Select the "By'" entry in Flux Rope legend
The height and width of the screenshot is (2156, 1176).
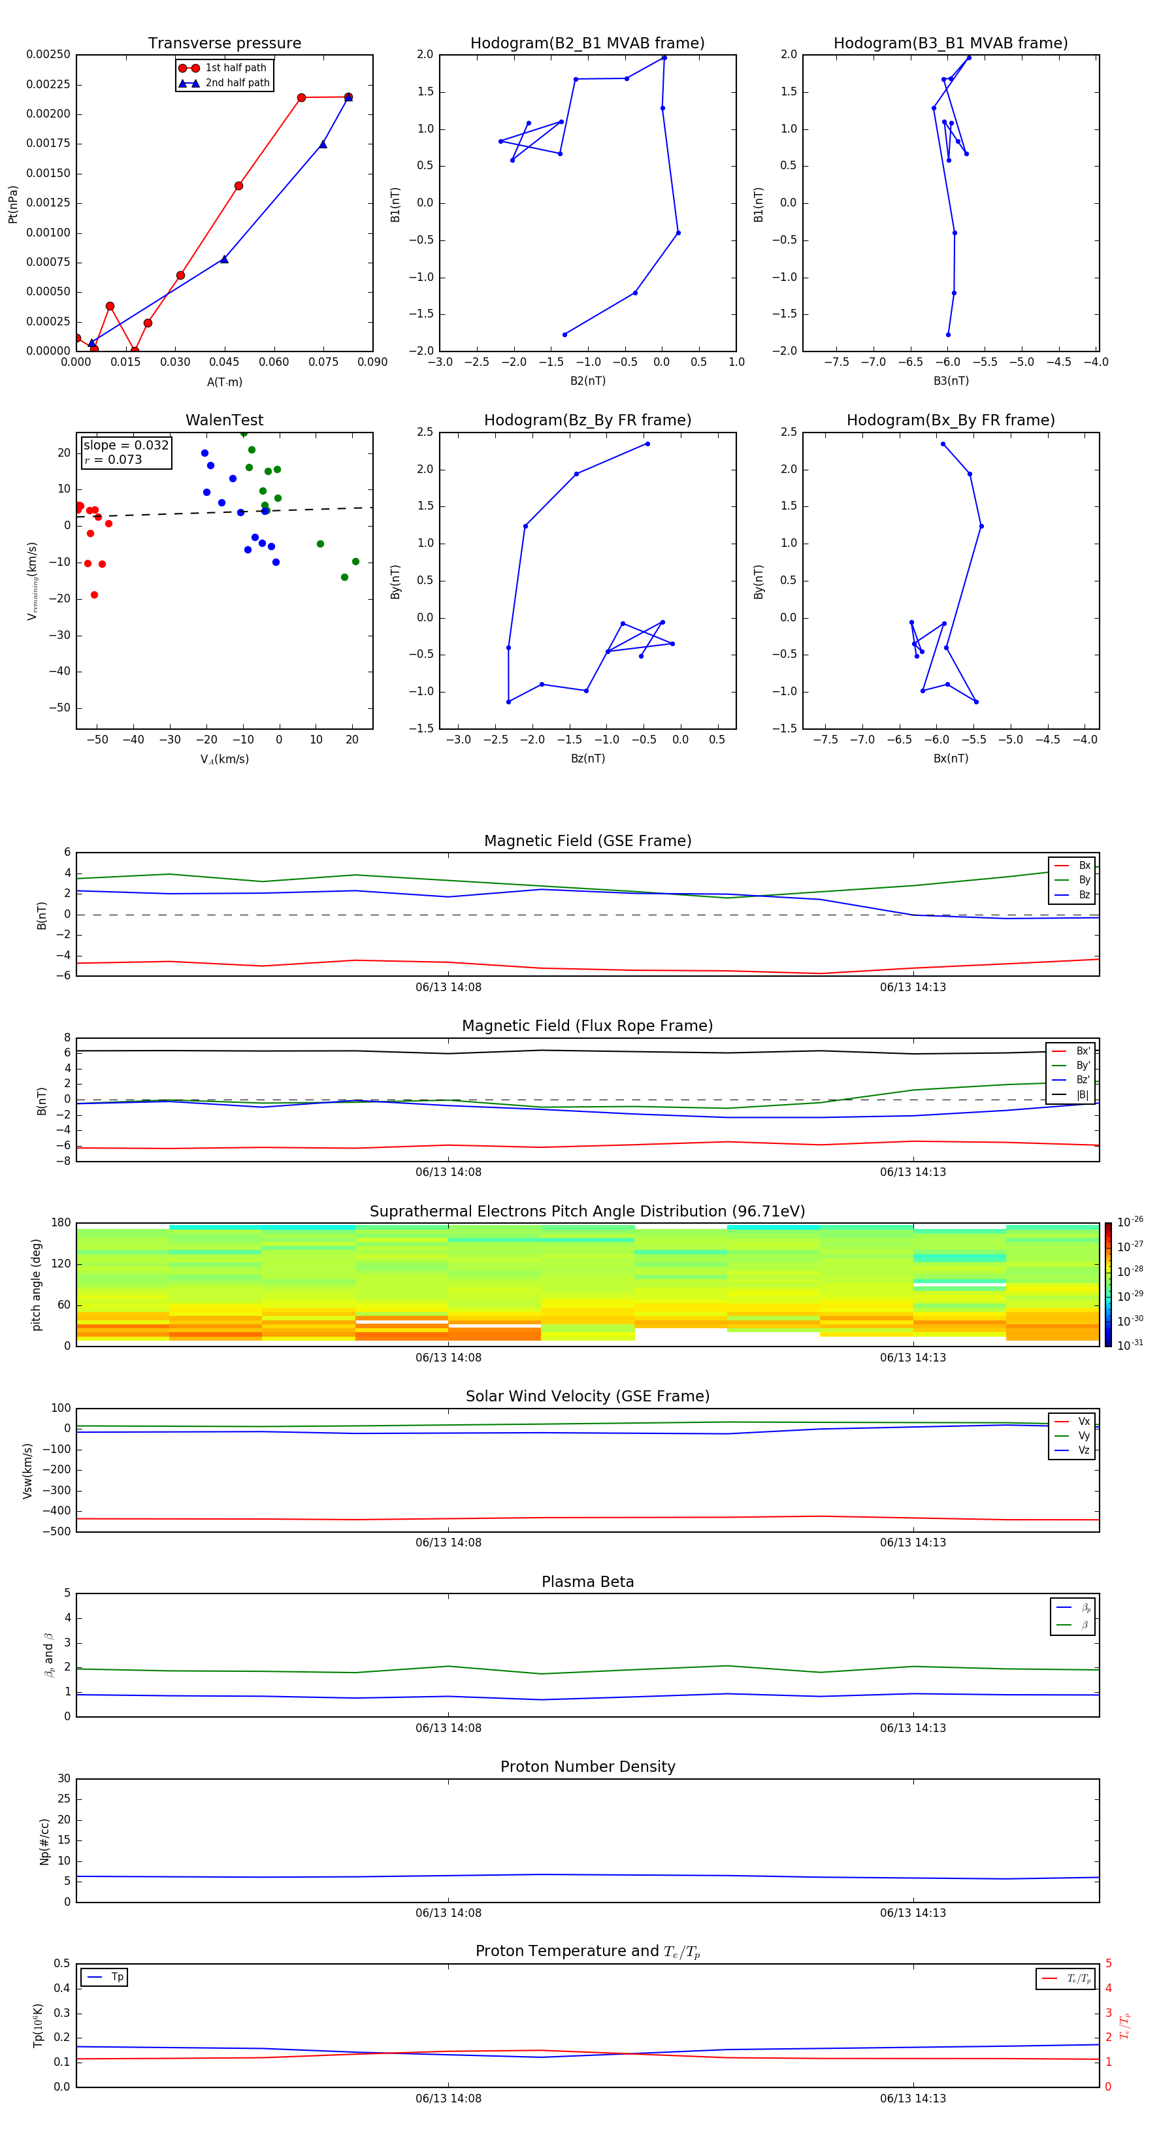pos(1071,1066)
